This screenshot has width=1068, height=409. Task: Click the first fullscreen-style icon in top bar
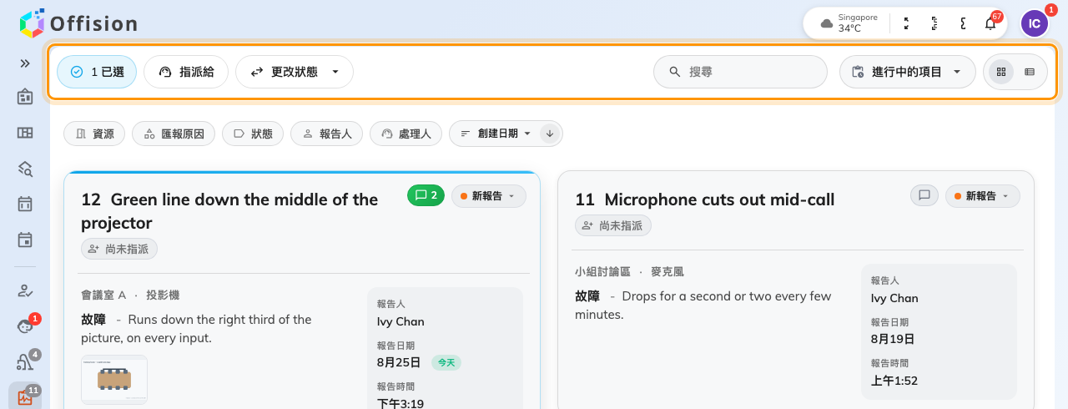pyautogui.click(x=907, y=23)
